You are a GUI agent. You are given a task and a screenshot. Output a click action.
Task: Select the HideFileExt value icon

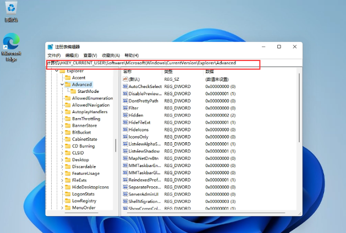pyautogui.click(x=125, y=123)
